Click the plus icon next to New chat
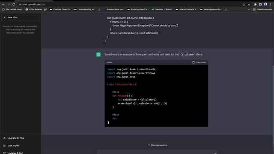This screenshot has width=274, height=154. tap(5, 18)
